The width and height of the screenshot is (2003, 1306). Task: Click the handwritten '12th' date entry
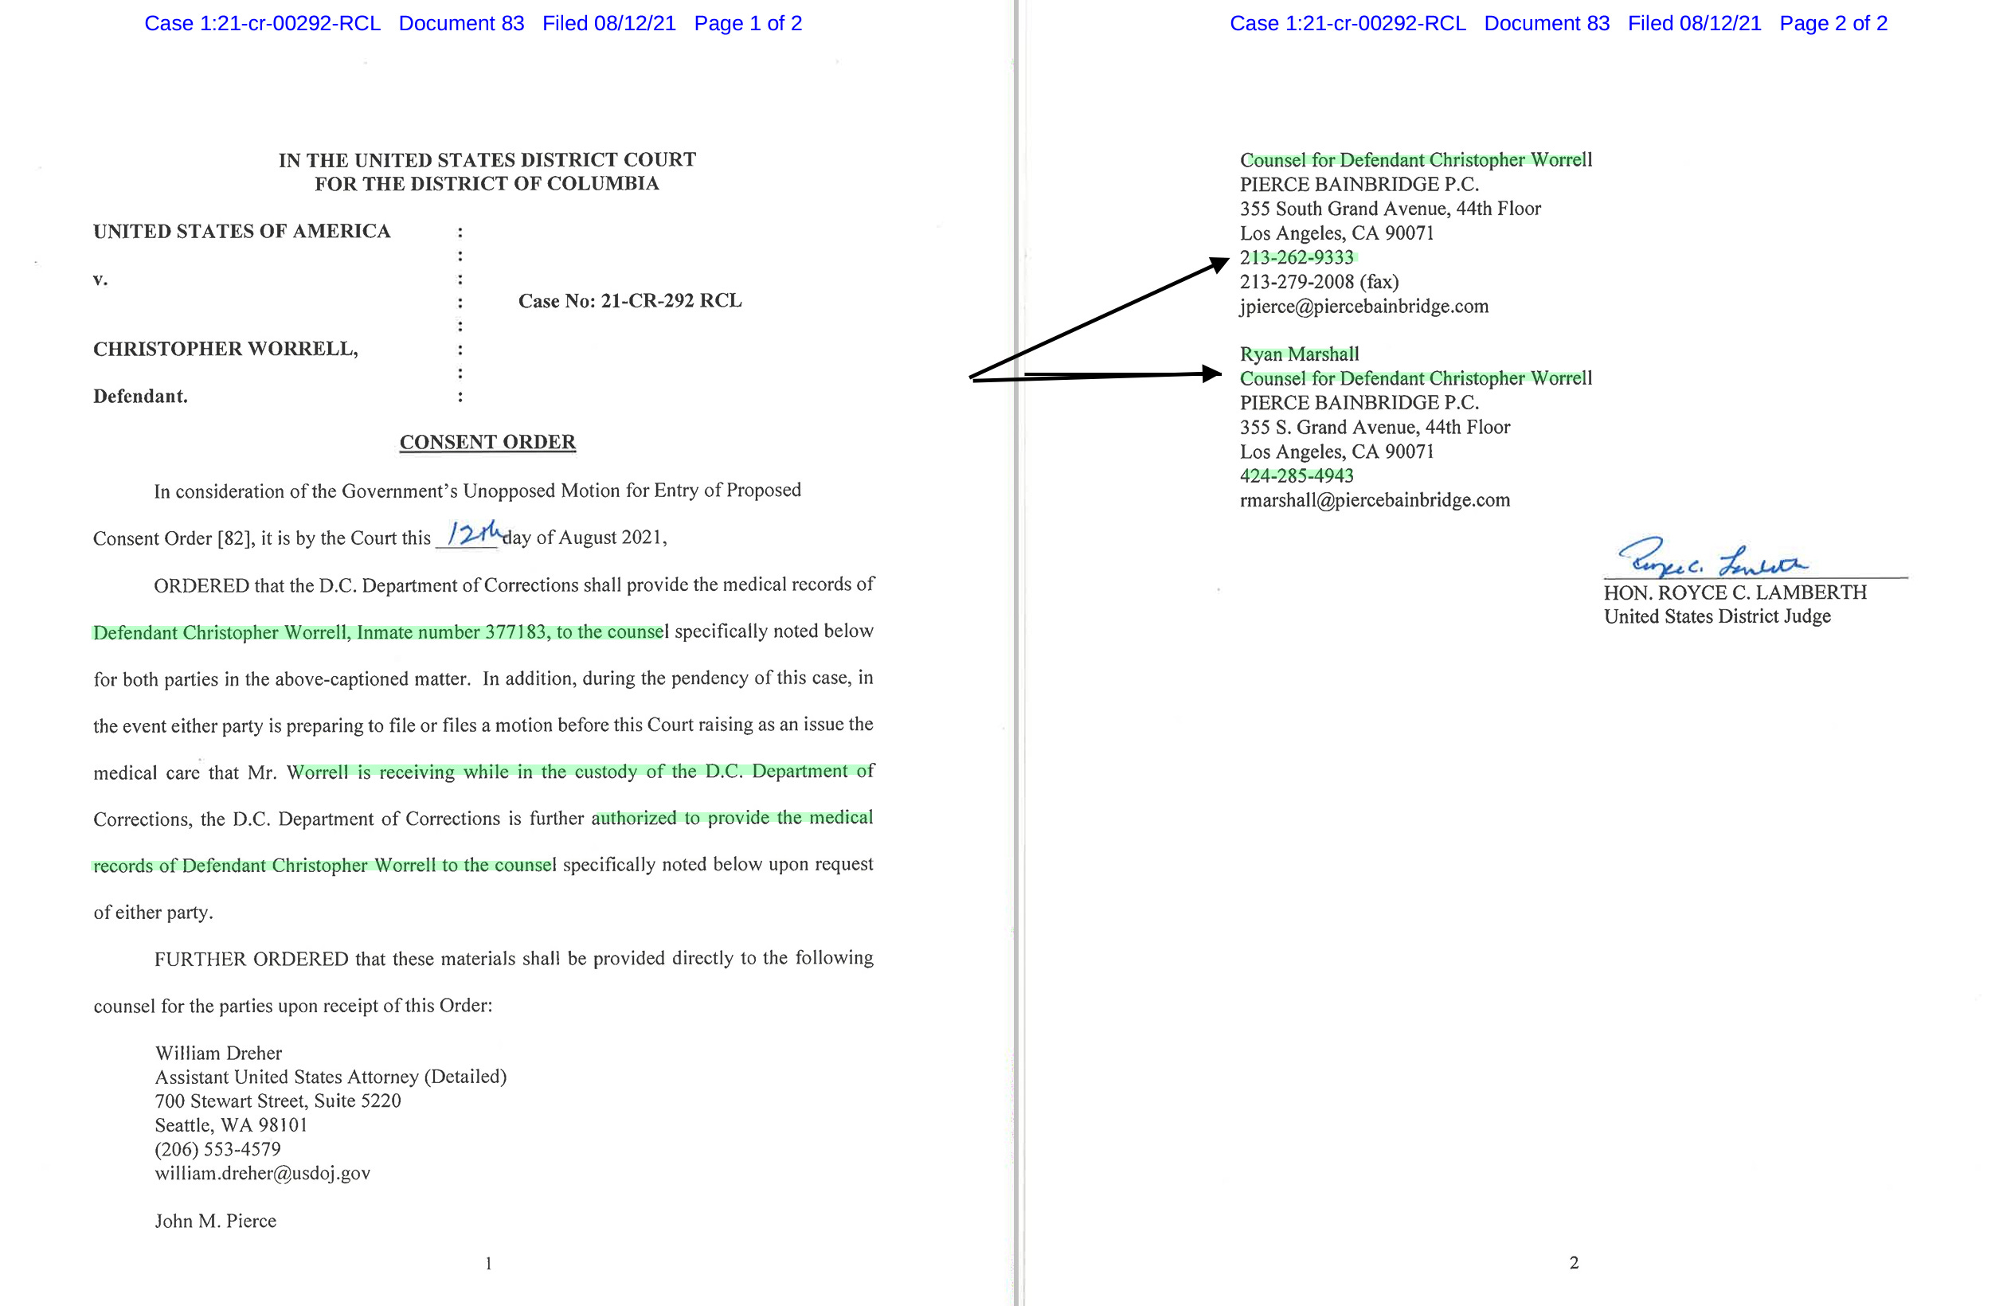tap(474, 534)
